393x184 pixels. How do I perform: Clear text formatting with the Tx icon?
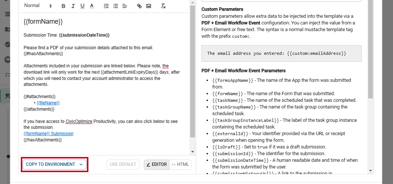point(163,6)
